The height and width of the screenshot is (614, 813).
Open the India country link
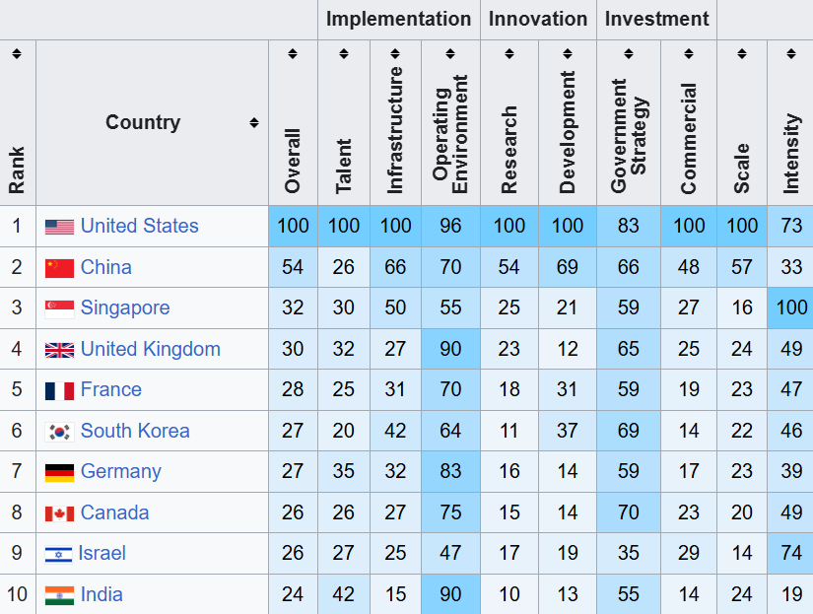coord(102,595)
